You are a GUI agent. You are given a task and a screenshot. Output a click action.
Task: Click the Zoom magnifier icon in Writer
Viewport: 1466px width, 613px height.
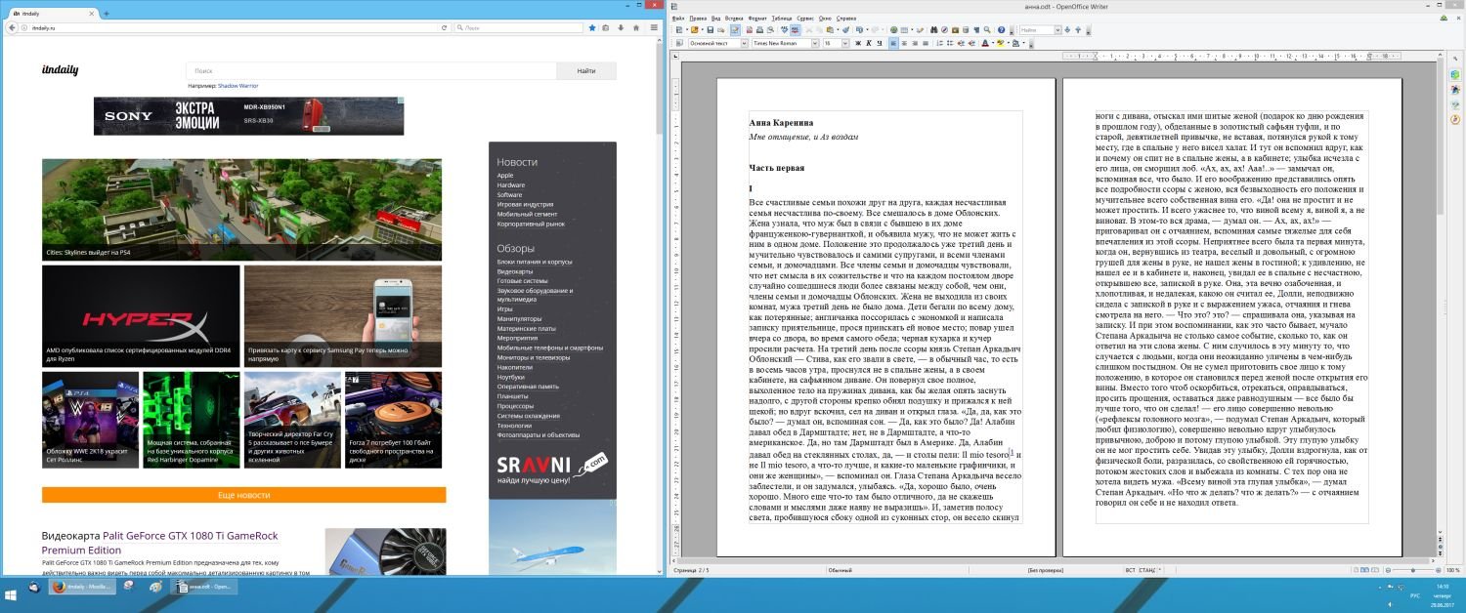point(986,30)
